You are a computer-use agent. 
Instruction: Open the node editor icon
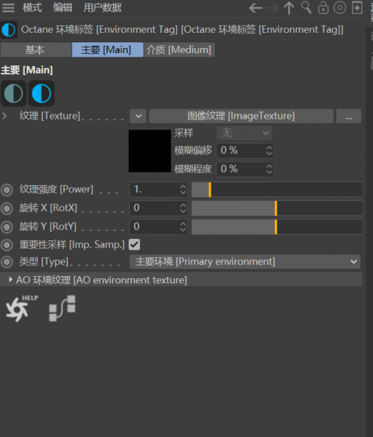(x=62, y=308)
